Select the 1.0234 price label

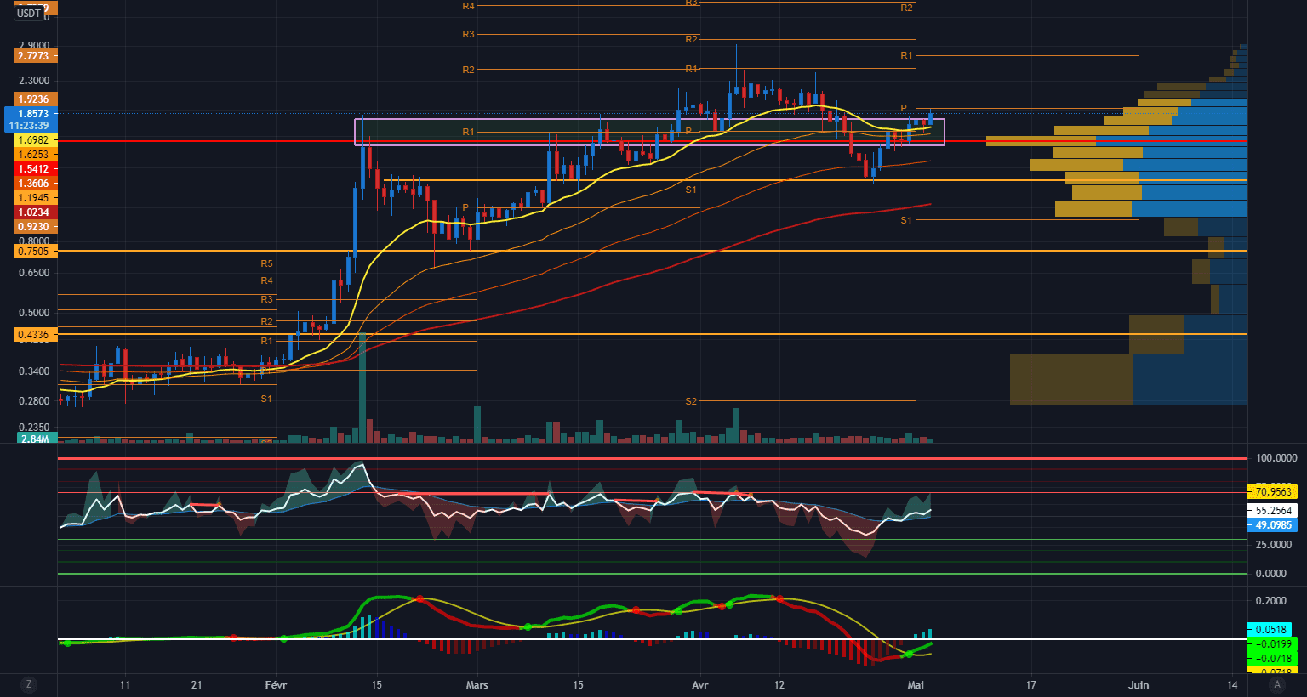[x=36, y=212]
